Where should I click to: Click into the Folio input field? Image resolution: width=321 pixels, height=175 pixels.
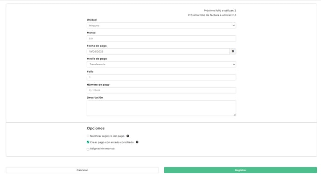pos(161,77)
